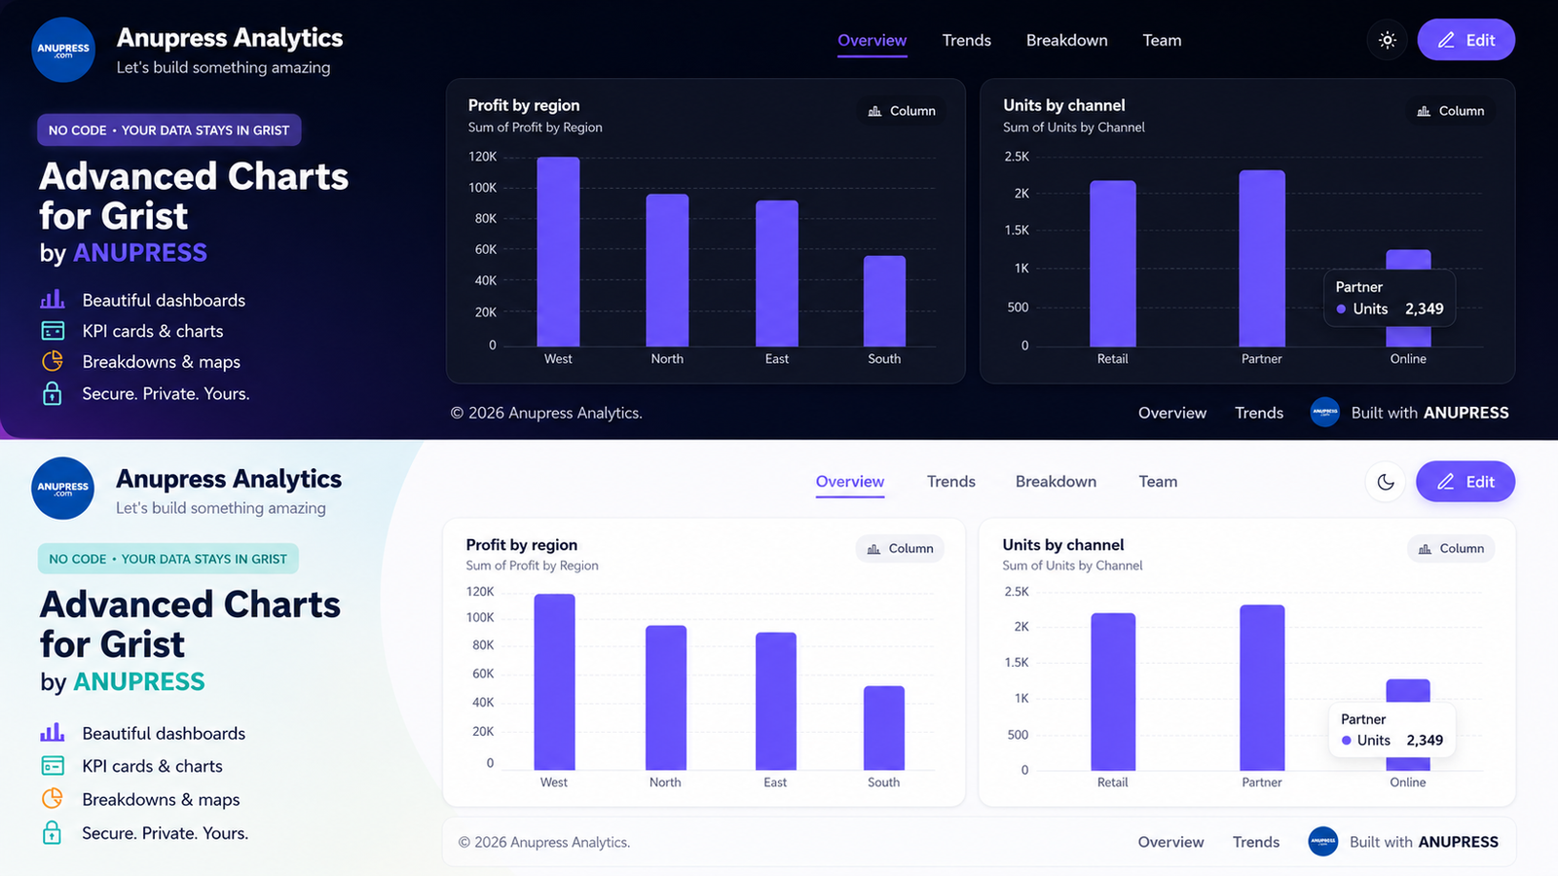The image size is (1558, 876).
Task: Open Column chart type for dark Units by channel
Action: tap(1451, 111)
